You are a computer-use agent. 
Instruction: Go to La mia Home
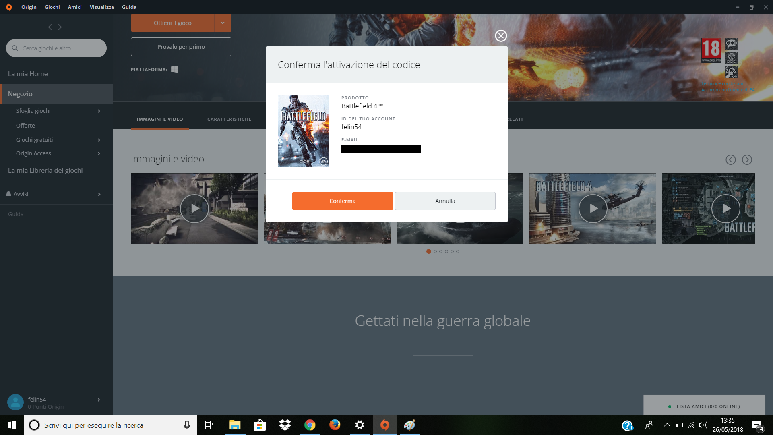(28, 74)
